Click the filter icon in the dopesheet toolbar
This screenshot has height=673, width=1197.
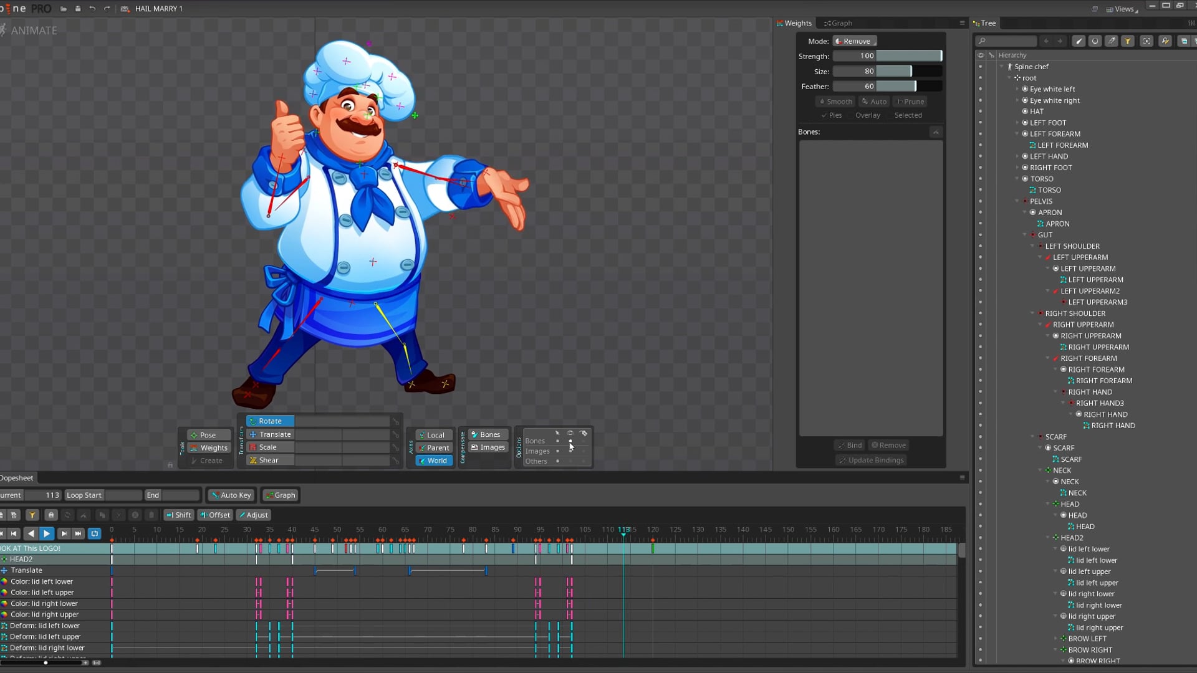[x=32, y=515]
